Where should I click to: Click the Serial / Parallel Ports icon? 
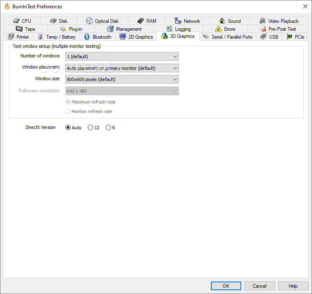click(206, 37)
